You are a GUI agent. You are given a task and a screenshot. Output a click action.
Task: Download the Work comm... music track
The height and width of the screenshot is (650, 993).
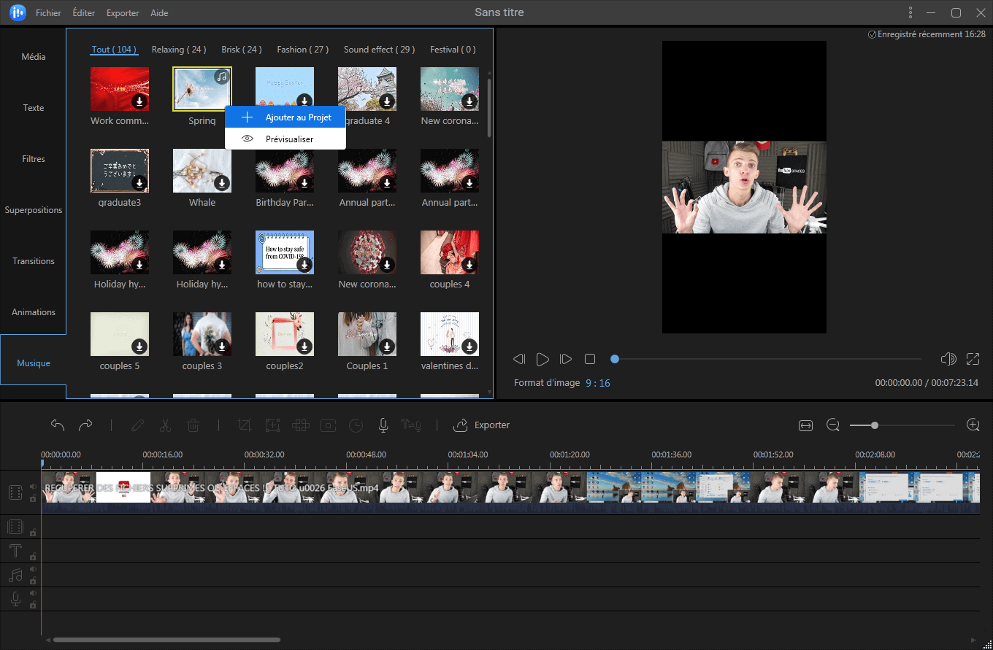[139, 101]
